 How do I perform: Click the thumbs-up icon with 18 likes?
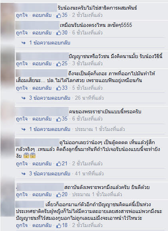(59, 225)
